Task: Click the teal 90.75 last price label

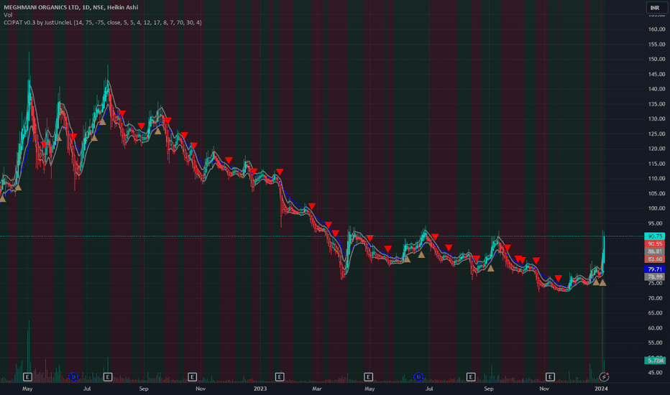Action: 655,236
